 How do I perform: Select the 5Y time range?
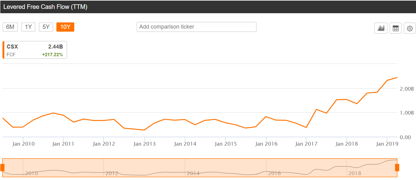(x=46, y=27)
